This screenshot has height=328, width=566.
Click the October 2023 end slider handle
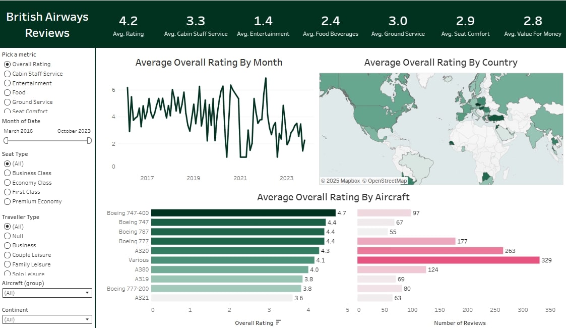[x=89, y=140]
